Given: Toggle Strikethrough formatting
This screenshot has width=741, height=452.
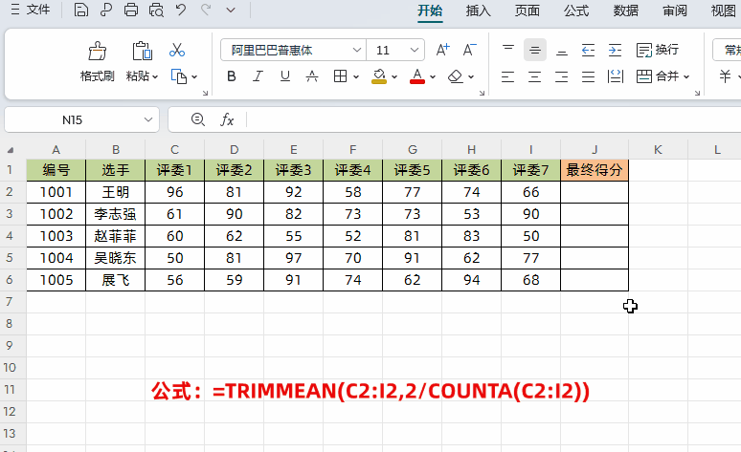Looking at the screenshot, I should 312,75.
